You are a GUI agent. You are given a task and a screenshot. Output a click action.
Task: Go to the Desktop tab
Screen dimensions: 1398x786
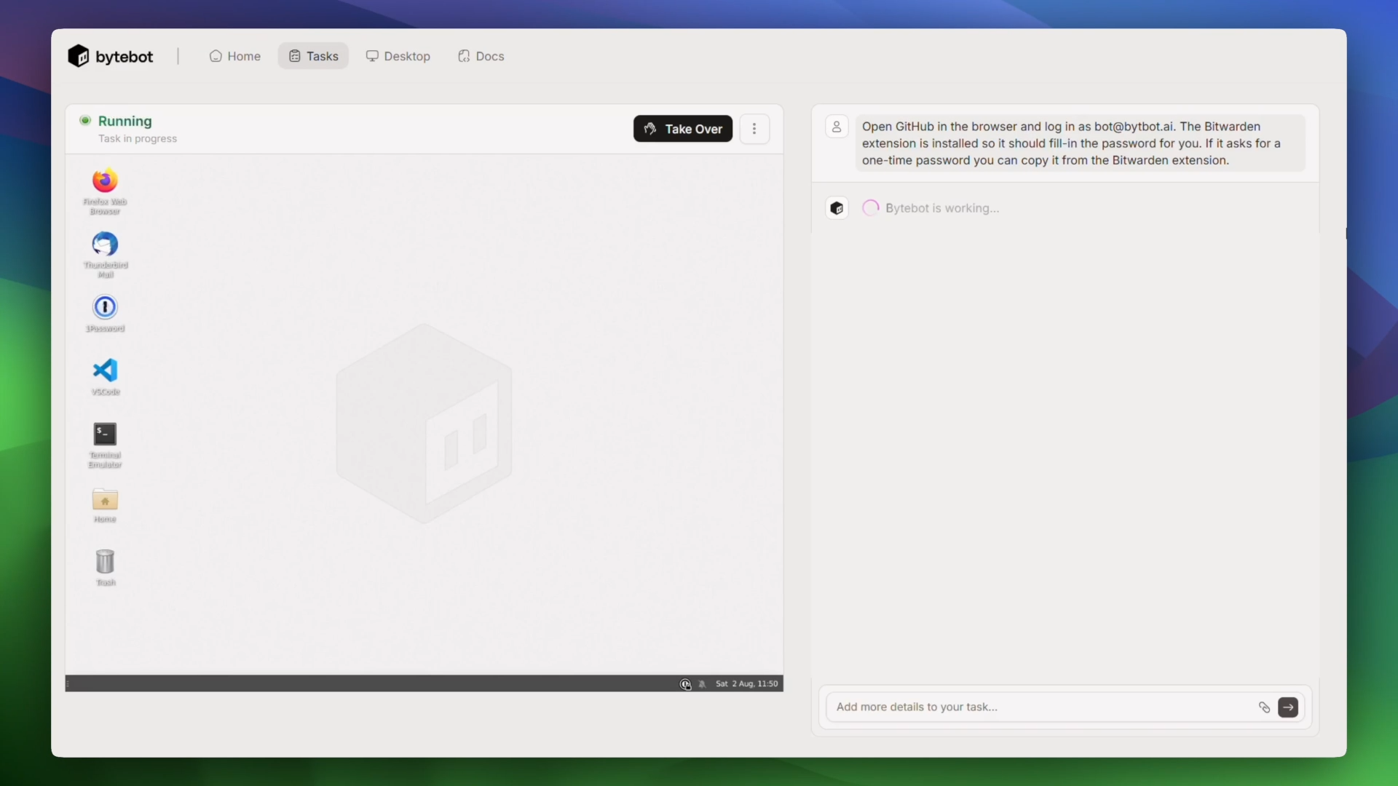tap(398, 56)
